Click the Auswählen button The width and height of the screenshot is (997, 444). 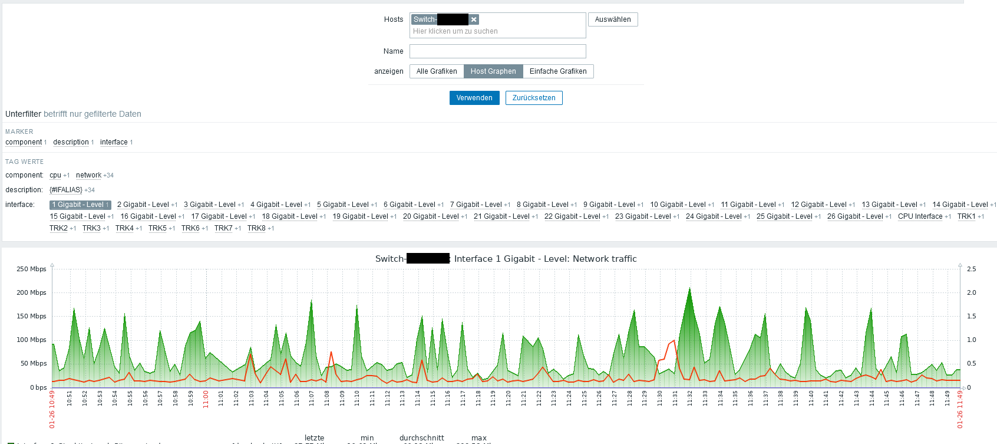pyautogui.click(x=613, y=19)
